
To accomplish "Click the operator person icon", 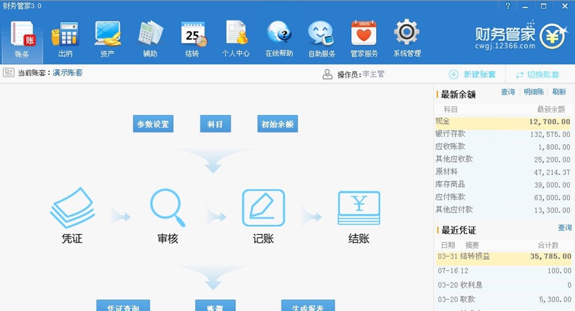I will pyautogui.click(x=327, y=75).
